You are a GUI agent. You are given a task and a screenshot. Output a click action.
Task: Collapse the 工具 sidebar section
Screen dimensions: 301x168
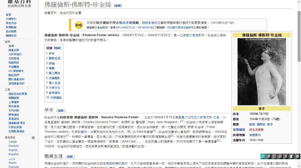click(x=7, y=90)
